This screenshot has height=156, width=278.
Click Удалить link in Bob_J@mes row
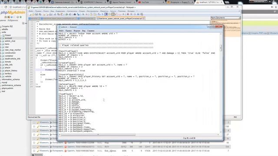pos(71,151)
